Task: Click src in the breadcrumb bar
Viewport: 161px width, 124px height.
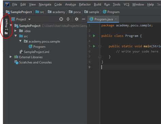Action: click(40, 12)
